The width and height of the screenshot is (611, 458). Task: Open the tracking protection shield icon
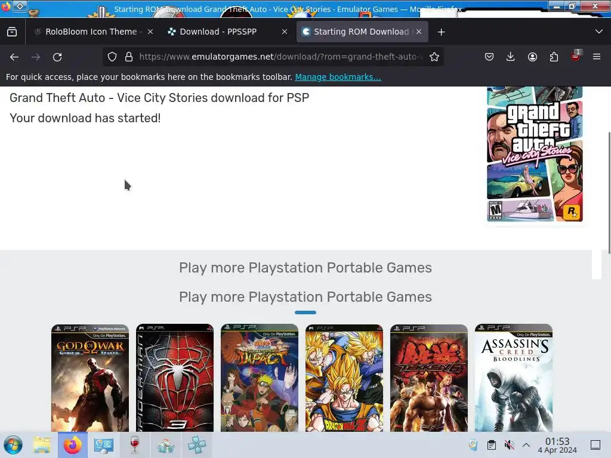112,57
